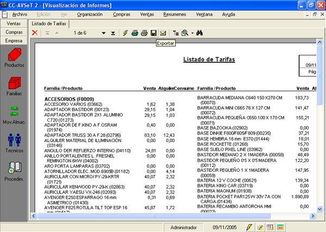The image size is (326, 232).
Task: Send report by mail envelope icon
Action: coord(163,33)
